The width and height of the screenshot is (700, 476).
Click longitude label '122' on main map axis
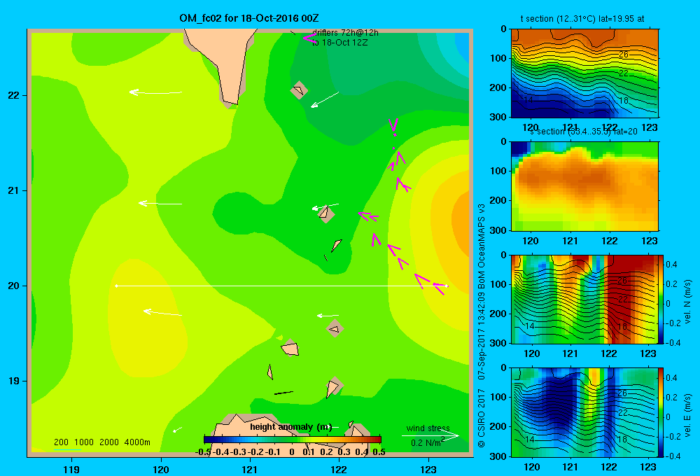point(339,469)
